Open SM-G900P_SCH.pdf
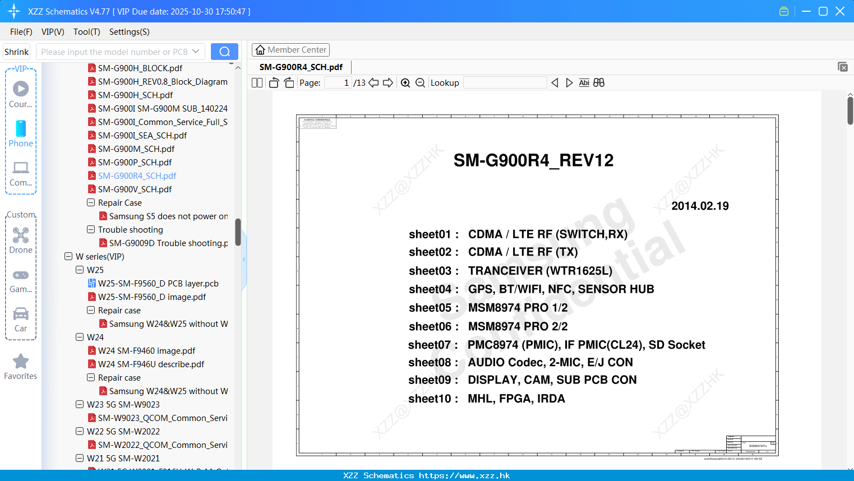Viewport: 854px width, 481px height. pos(135,162)
